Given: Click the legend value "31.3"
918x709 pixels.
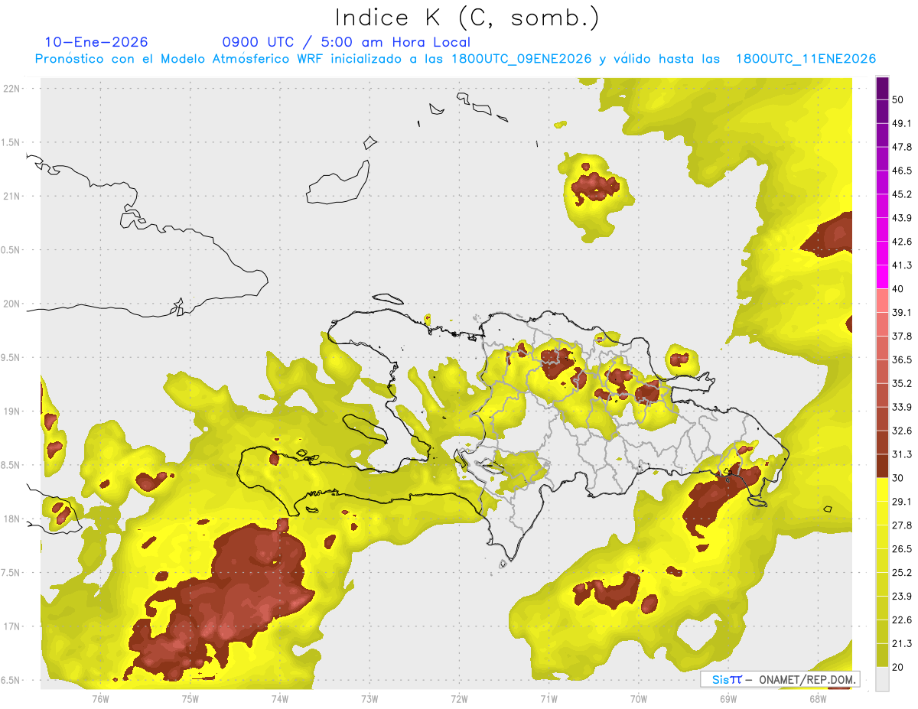Looking at the screenshot, I should pos(901,454).
